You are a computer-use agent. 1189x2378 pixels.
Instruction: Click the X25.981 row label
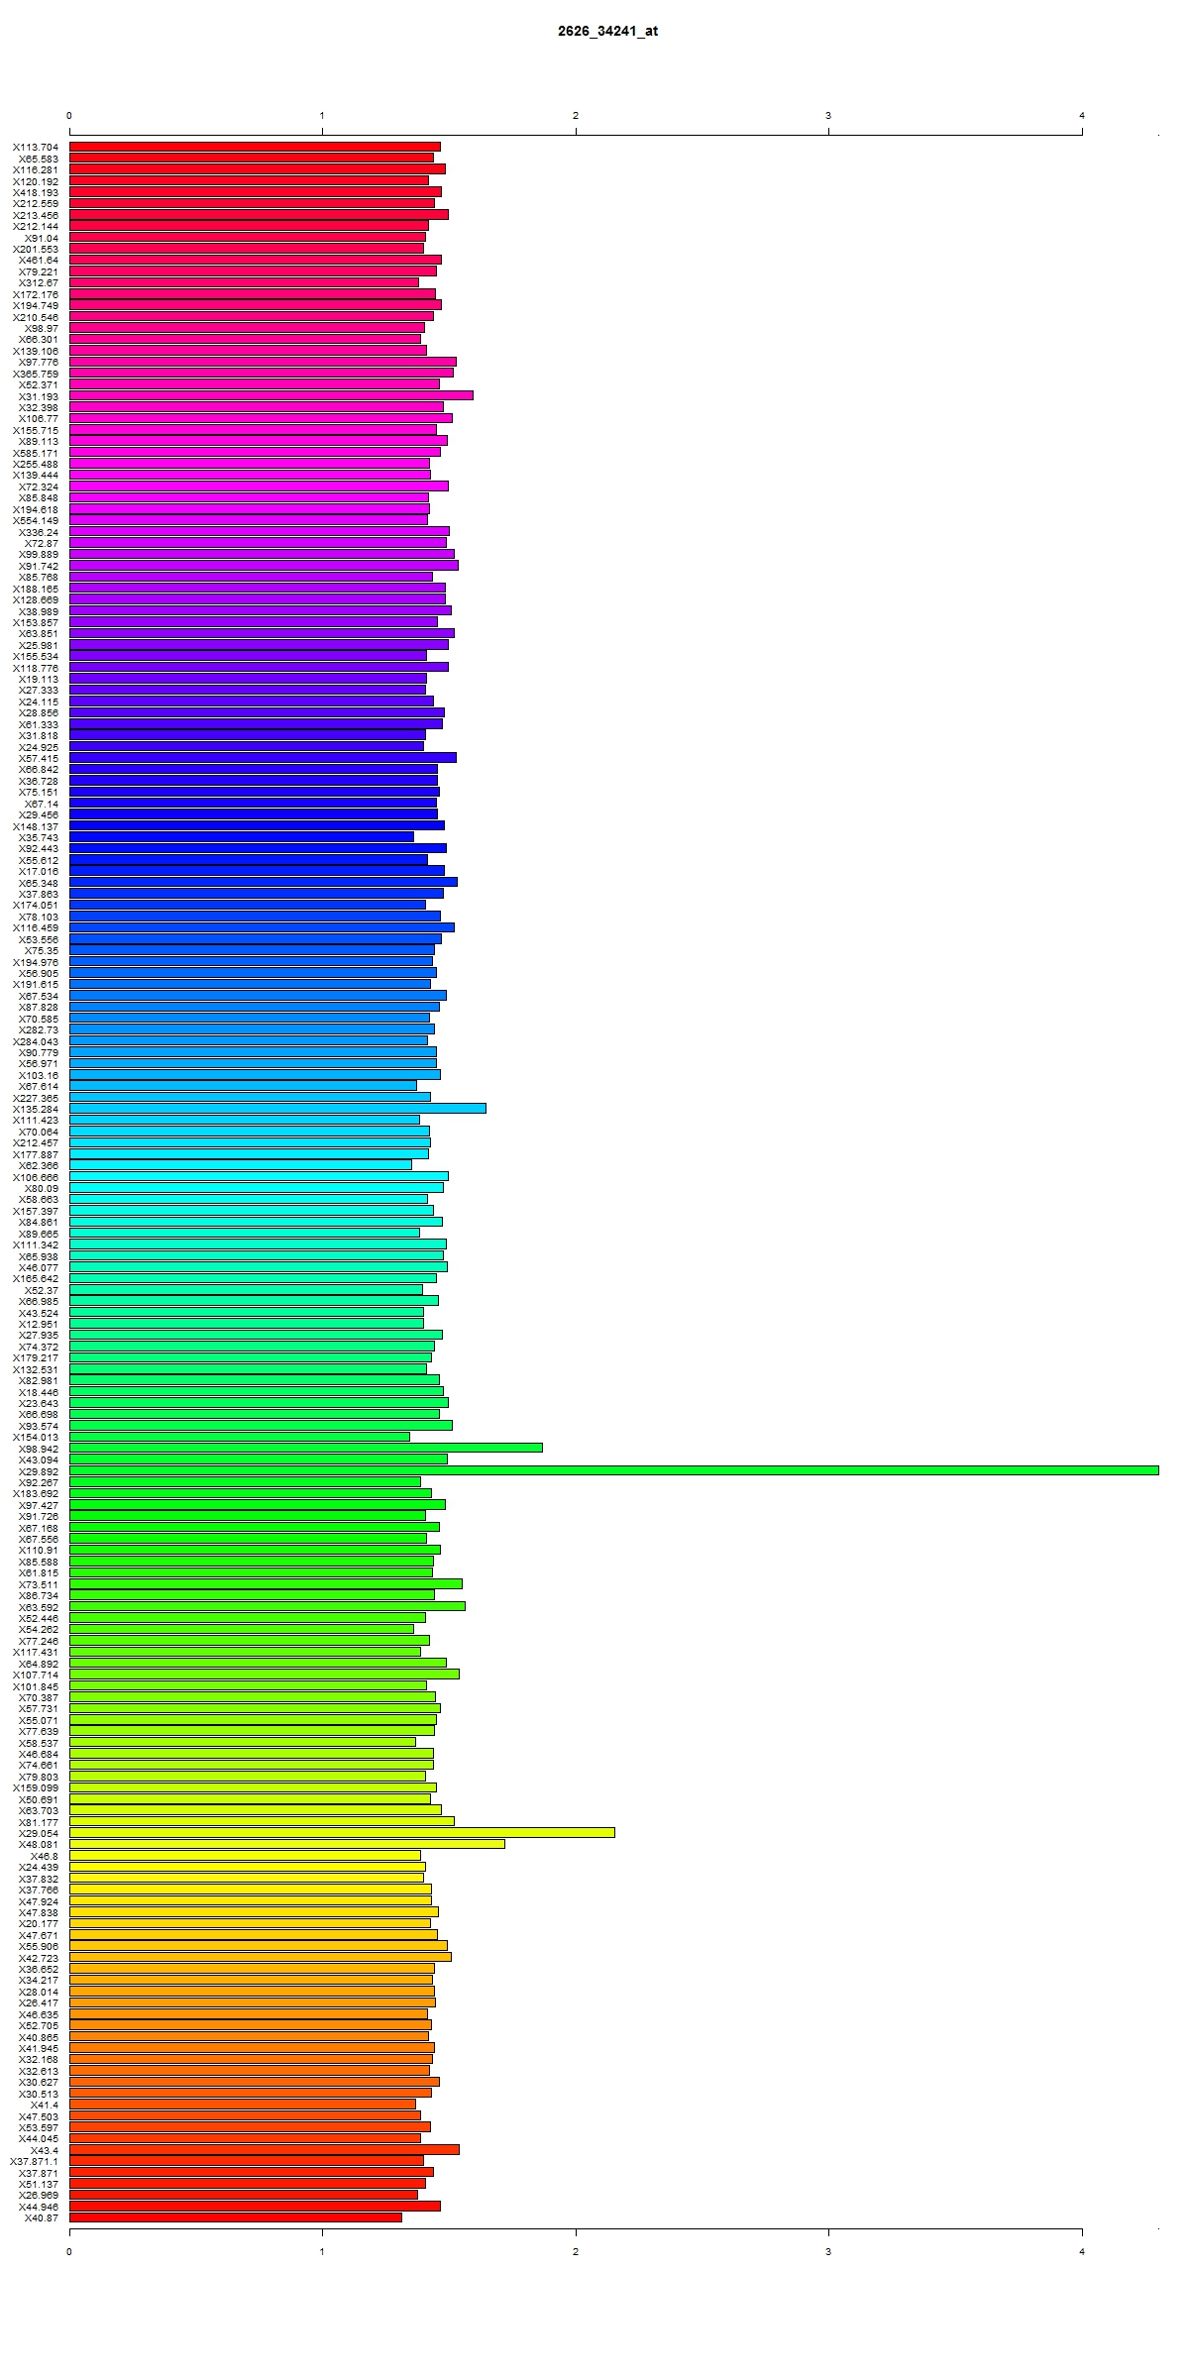pos(39,645)
